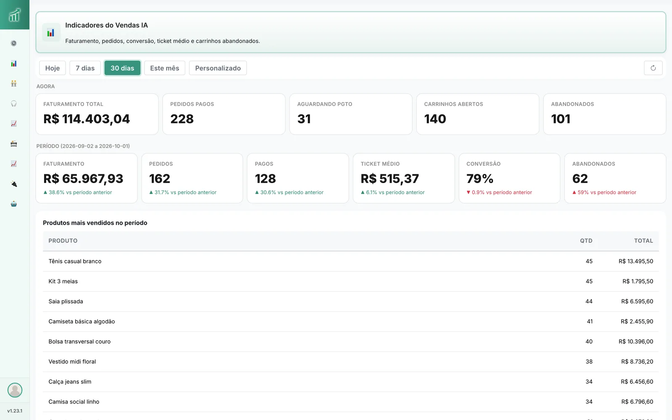Click the period Faturamento R$ 65.967,93

[x=83, y=178]
